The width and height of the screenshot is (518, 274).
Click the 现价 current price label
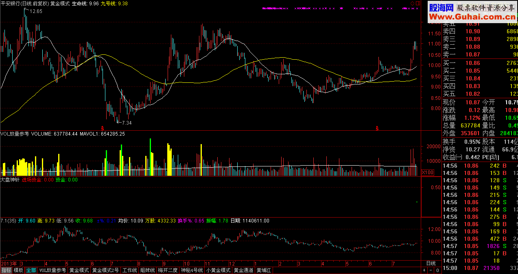[x=449, y=102]
